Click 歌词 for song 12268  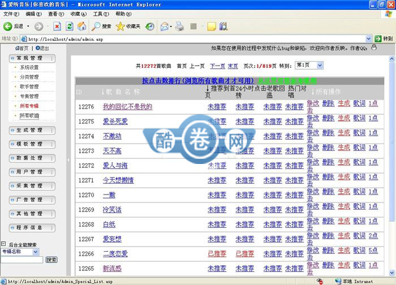pyautogui.click(x=359, y=221)
